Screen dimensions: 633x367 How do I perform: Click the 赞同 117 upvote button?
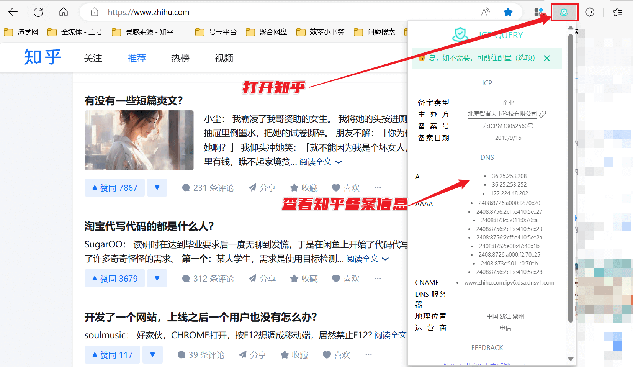[112, 355]
